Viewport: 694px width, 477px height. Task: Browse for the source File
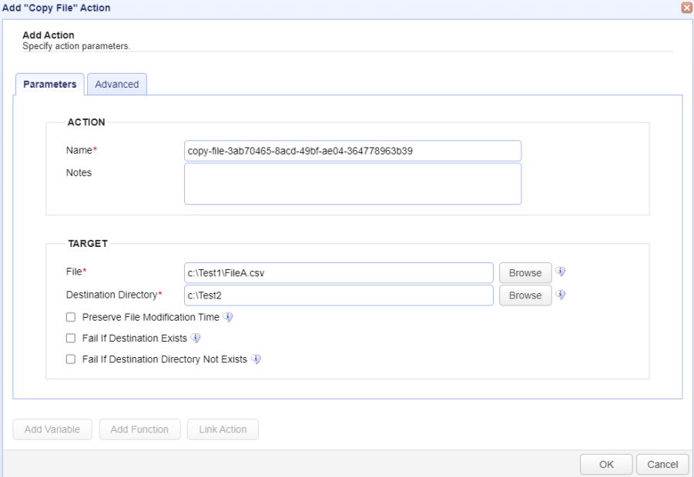click(x=525, y=273)
